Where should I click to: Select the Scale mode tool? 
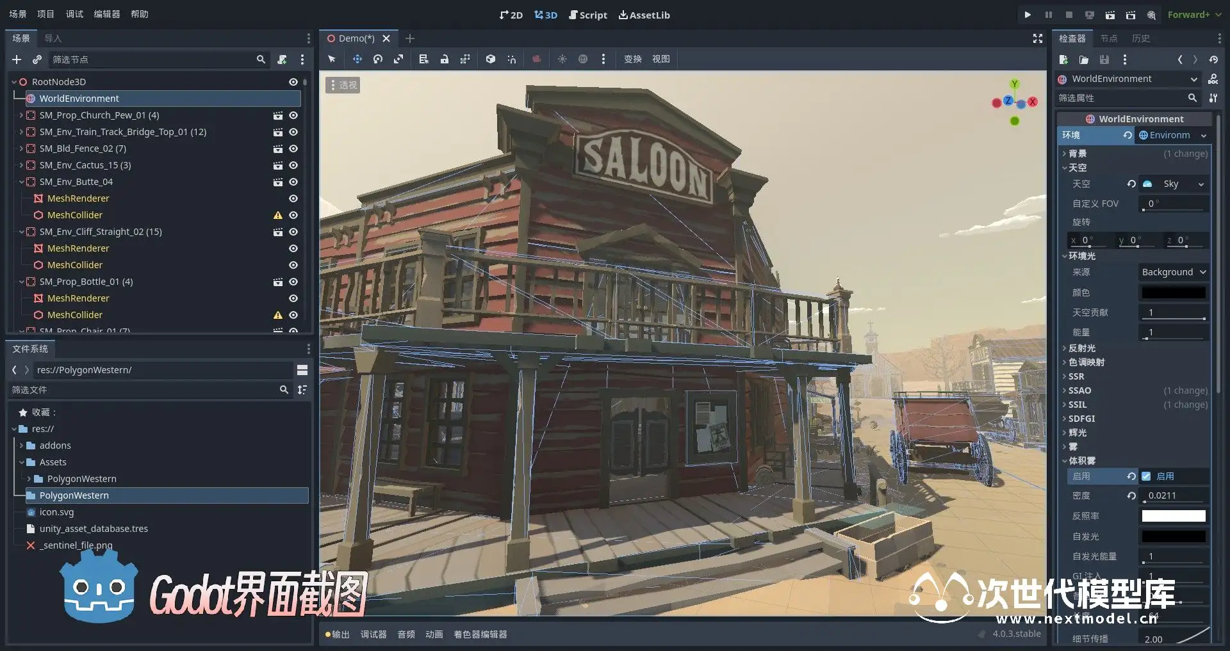click(x=398, y=59)
